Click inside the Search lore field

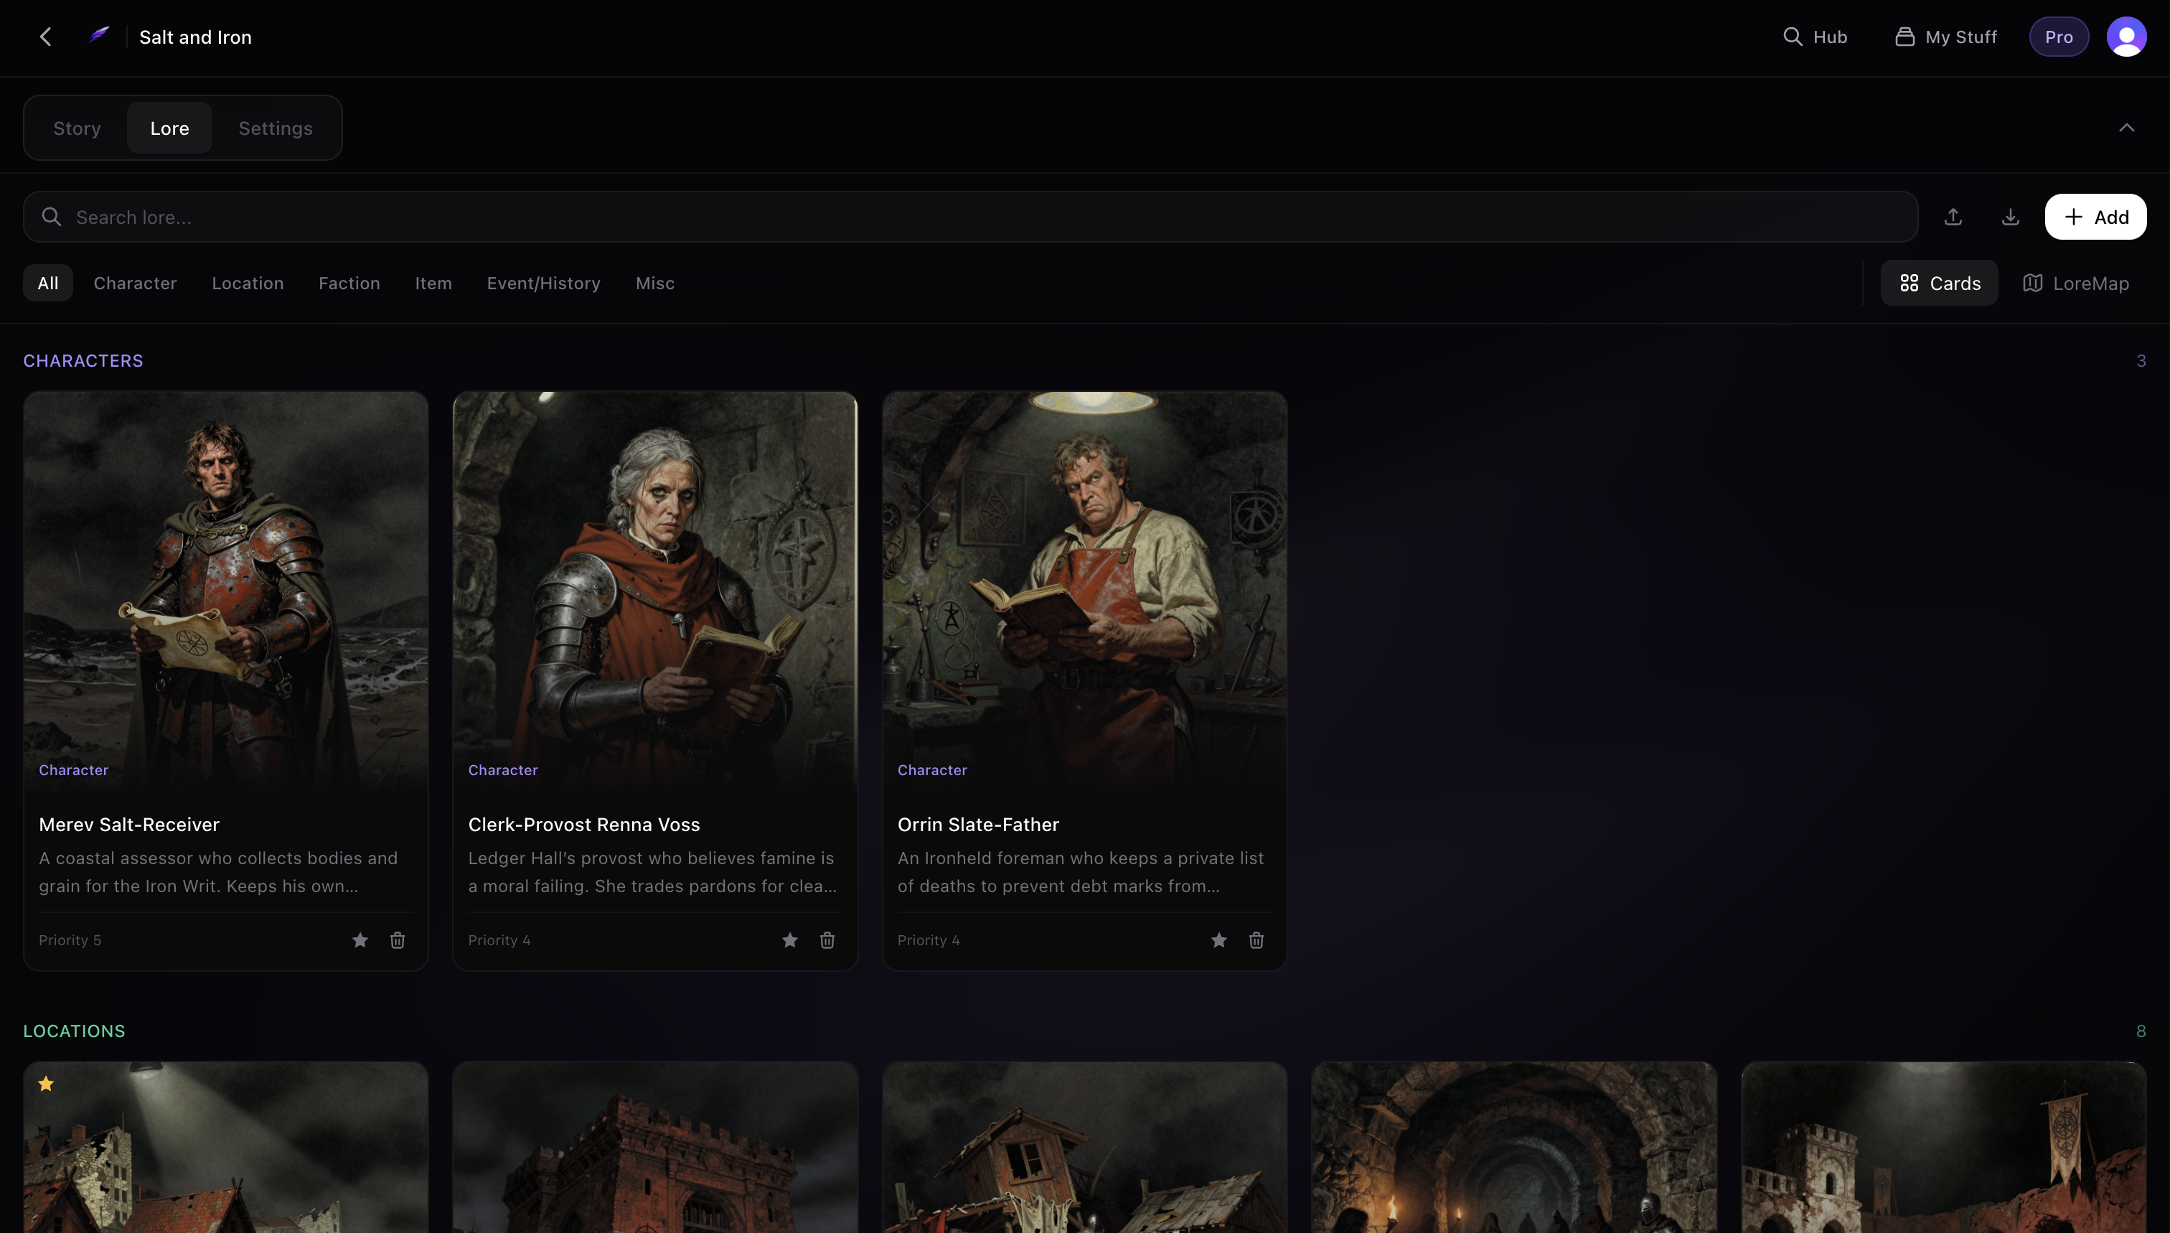pyautogui.click(x=339, y=217)
